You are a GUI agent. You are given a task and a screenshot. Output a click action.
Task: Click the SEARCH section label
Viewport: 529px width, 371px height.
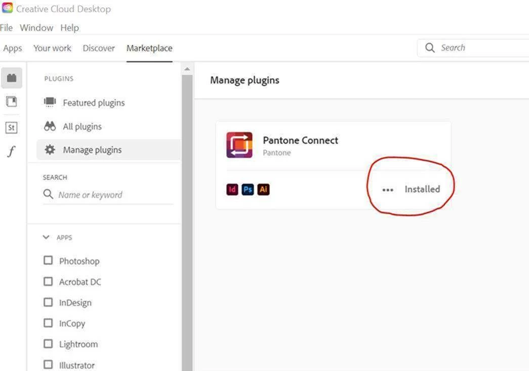click(55, 177)
